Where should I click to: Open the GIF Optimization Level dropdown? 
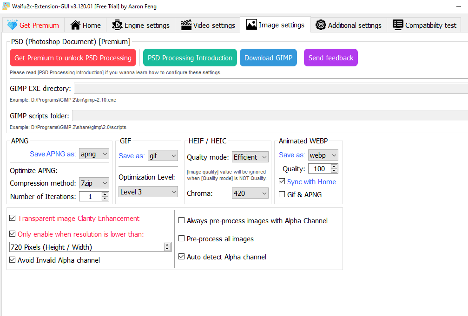coord(148,192)
